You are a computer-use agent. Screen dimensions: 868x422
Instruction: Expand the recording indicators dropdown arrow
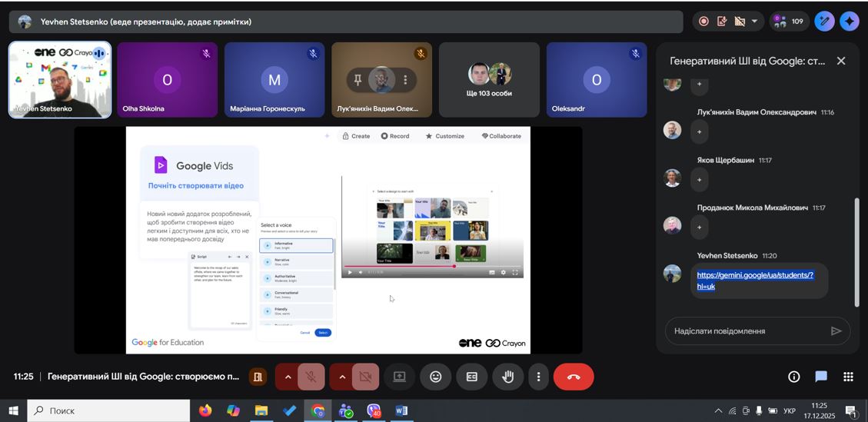click(x=754, y=22)
